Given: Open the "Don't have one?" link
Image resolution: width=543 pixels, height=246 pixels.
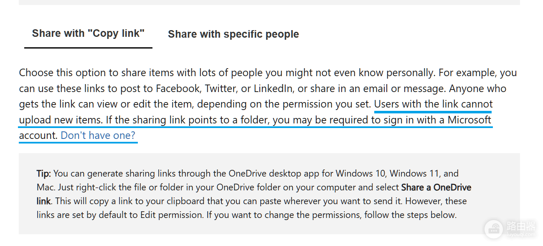Looking at the screenshot, I should (x=98, y=136).
